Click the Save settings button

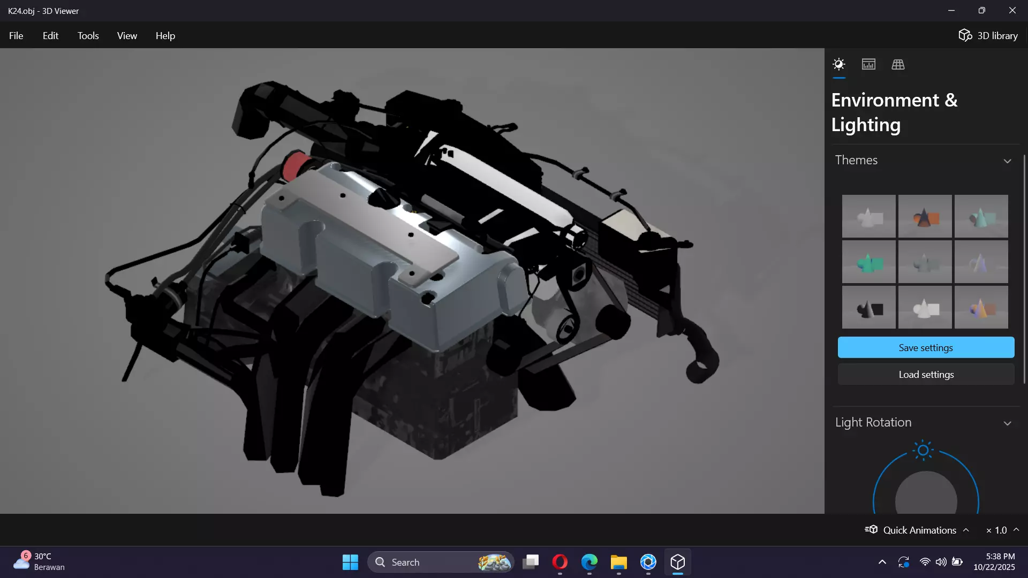point(926,347)
